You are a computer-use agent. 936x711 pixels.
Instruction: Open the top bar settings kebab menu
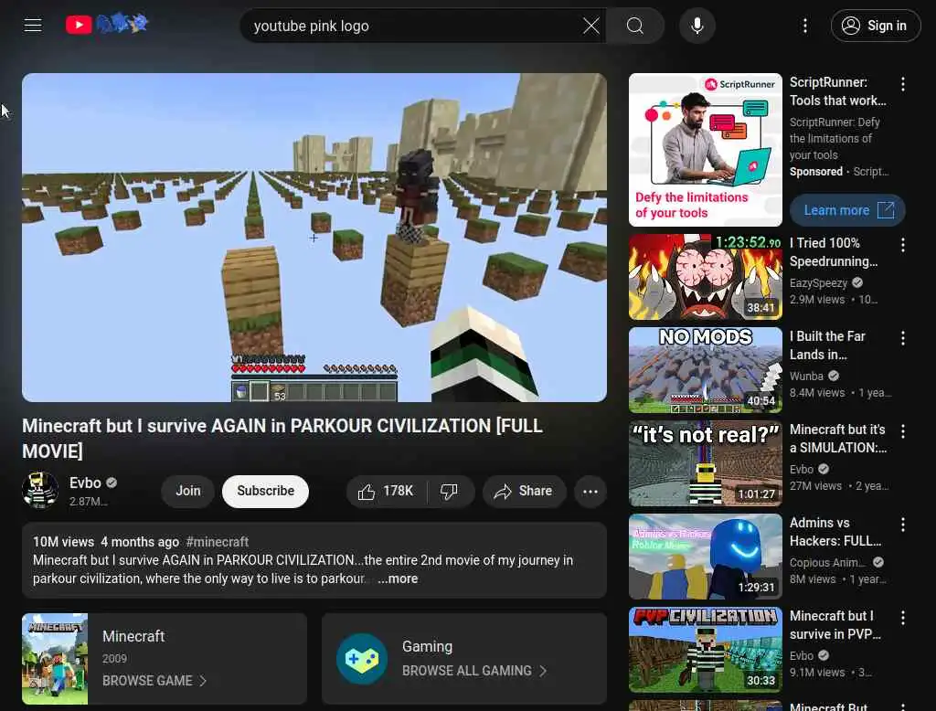(x=805, y=26)
